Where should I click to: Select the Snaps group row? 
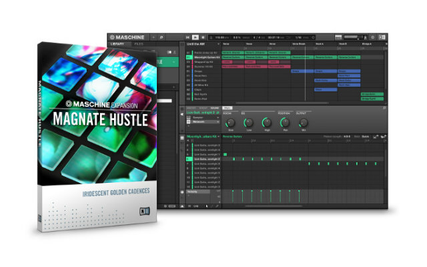point(203,71)
